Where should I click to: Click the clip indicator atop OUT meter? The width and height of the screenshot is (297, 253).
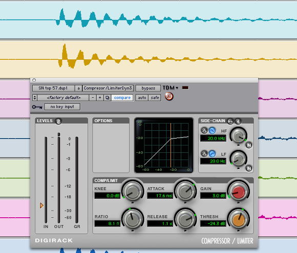pos(59,134)
